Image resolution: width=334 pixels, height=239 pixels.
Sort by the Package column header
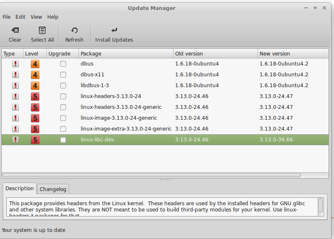pyautogui.click(x=126, y=53)
